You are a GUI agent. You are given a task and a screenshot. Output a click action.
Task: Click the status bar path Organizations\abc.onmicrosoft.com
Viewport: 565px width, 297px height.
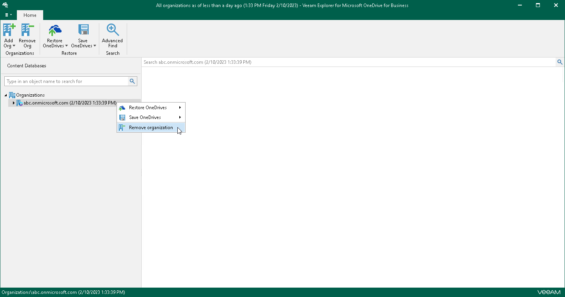[x=64, y=292]
